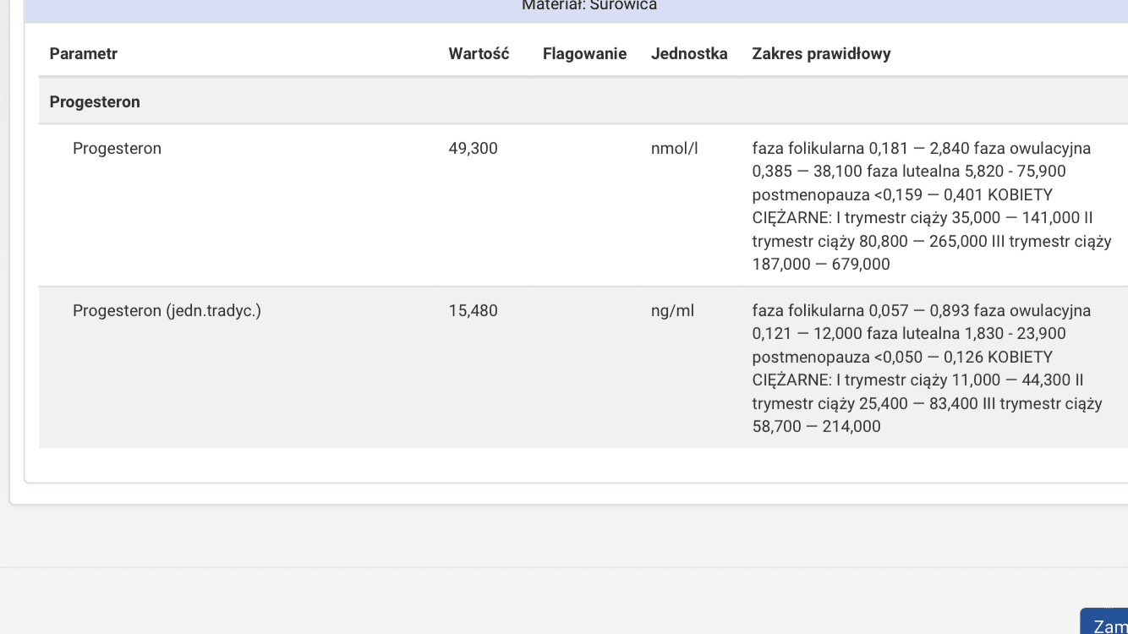Click the 15,480 result value
The image size is (1128, 634).
pyautogui.click(x=473, y=311)
